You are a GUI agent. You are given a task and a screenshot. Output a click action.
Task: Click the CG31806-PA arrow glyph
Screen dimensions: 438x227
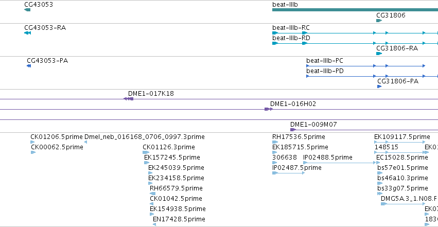(x=379, y=86)
